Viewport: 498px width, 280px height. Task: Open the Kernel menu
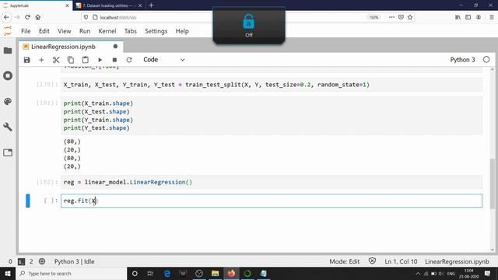pyautogui.click(x=107, y=31)
